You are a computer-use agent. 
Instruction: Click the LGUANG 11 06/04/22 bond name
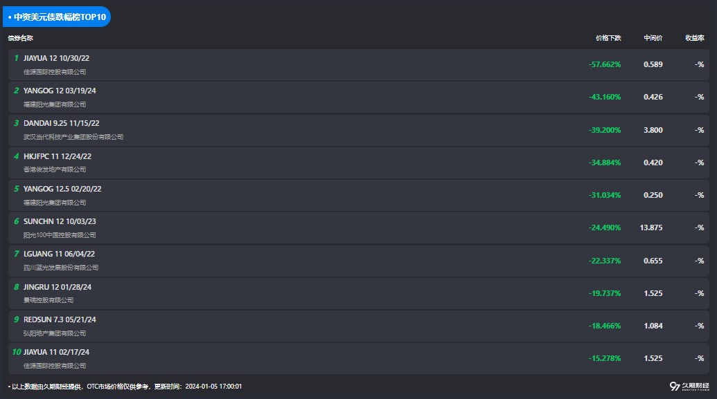(x=59, y=254)
